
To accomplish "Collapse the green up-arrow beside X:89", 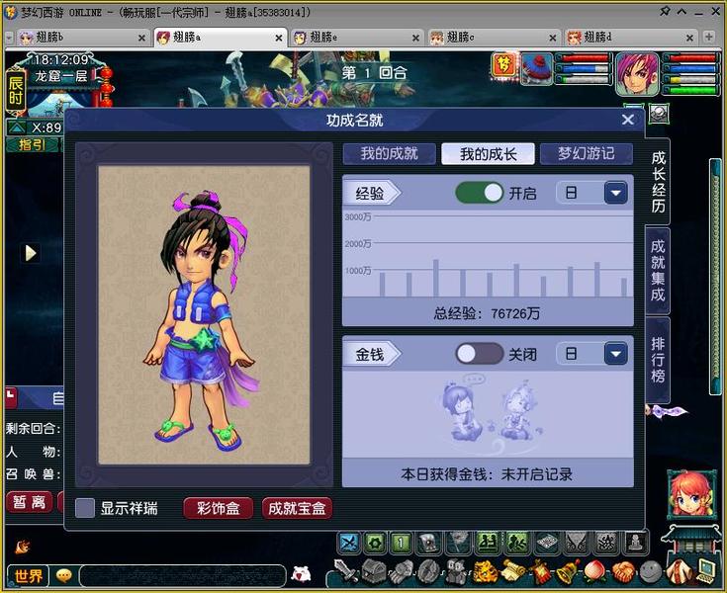I will 17,127.
